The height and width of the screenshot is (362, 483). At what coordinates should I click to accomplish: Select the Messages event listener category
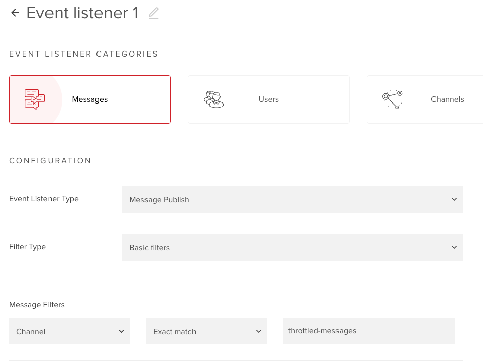[89, 99]
